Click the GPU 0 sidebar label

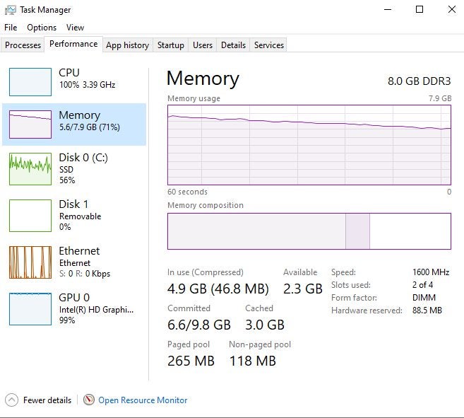pos(74,297)
